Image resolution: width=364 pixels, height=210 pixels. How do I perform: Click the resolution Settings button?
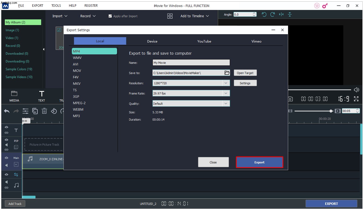[245, 83]
